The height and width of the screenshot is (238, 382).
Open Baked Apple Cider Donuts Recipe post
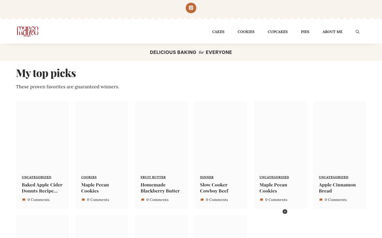[42, 188]
